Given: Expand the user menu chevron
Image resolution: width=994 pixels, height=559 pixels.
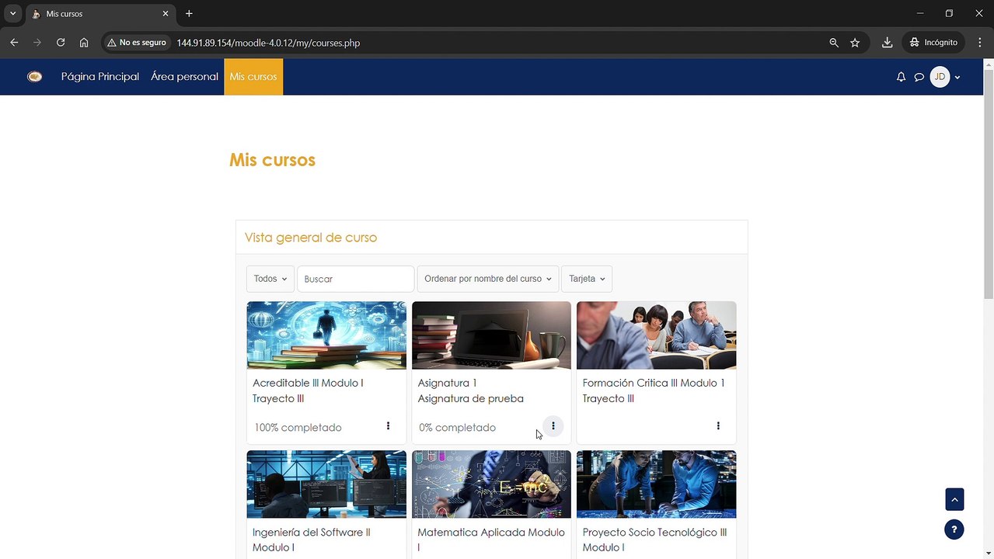Looking at the screenshot, I should (957, 77).
